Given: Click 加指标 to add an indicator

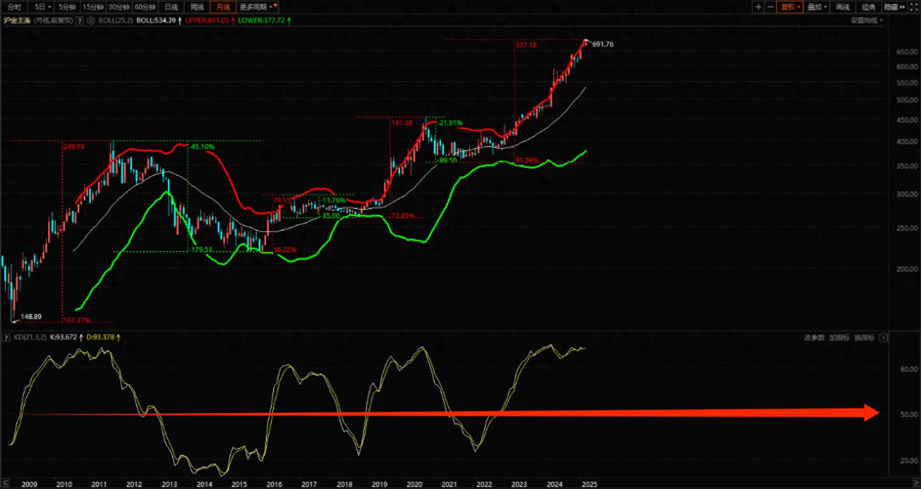Looking at the screenshot, I should click(x=839, y=337).
